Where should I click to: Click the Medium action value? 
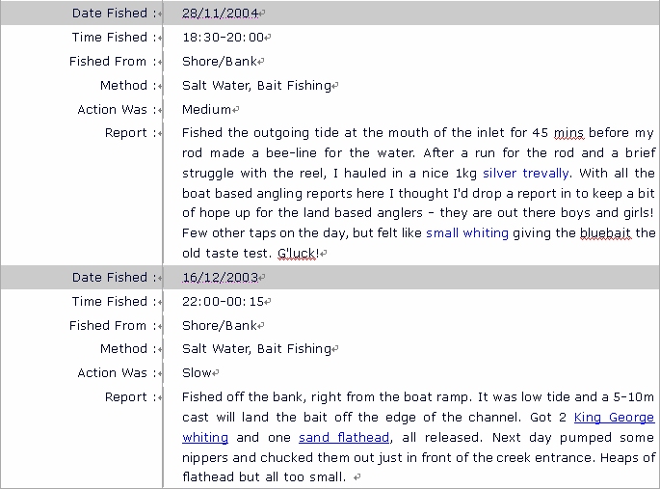tap(206, 110)
